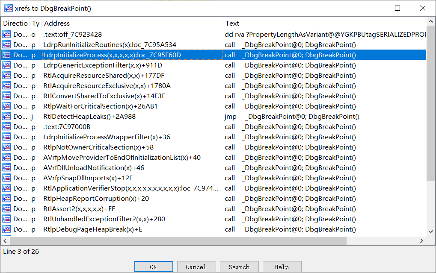The width and height of the screenshot is (436, 273).
Task: Click row icon for LdrpRunInitializeRoutines xref
Action: [x=6, y=44]
